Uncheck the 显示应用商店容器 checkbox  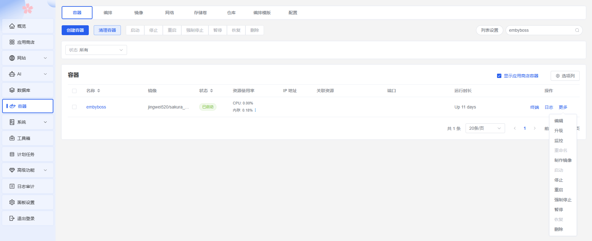(x=499, y=76)
